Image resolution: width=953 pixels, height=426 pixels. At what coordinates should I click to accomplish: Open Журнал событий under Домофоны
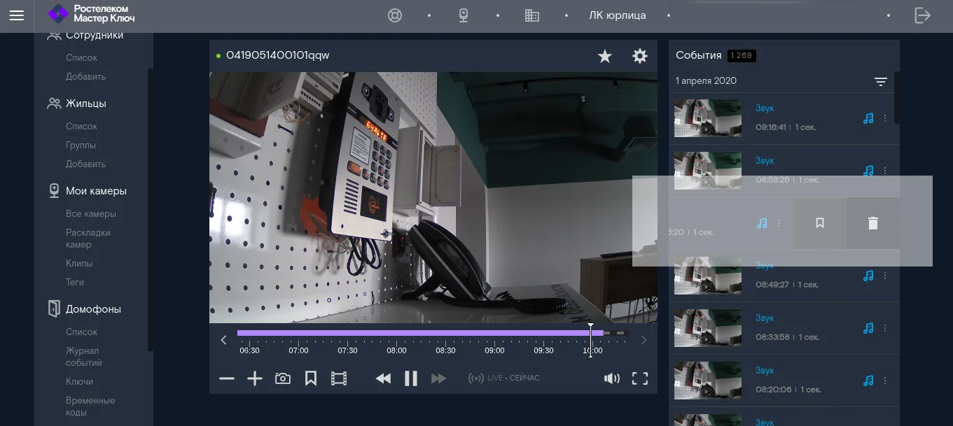84,357
